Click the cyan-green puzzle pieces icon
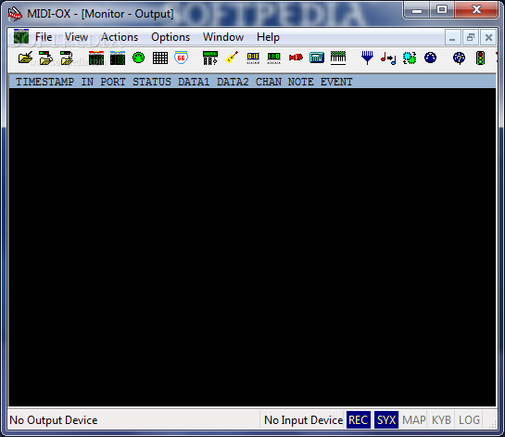Screen dimensions: 505x437 [410, 58]
